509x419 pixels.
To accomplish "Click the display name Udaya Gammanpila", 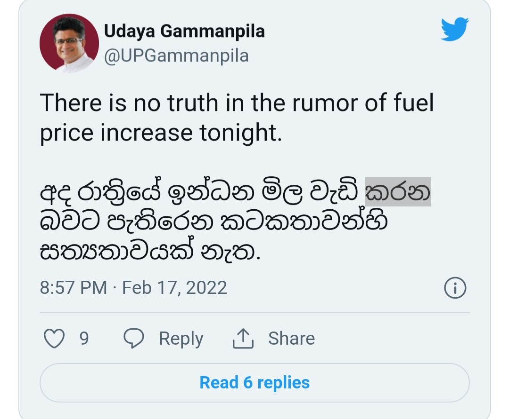I will 184,32.
